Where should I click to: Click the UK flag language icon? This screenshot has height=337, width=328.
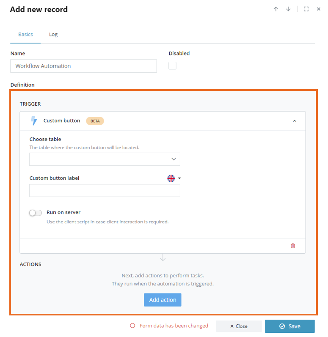pyautogui.click(x=171, y=178)
